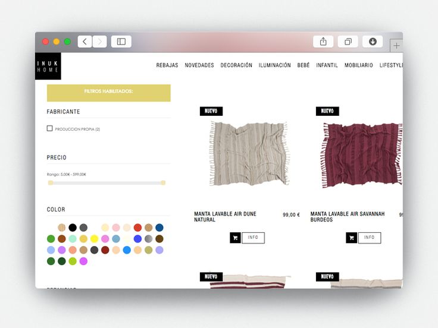
Task: Open the downloads arrow icon
Action: [373, 42]
